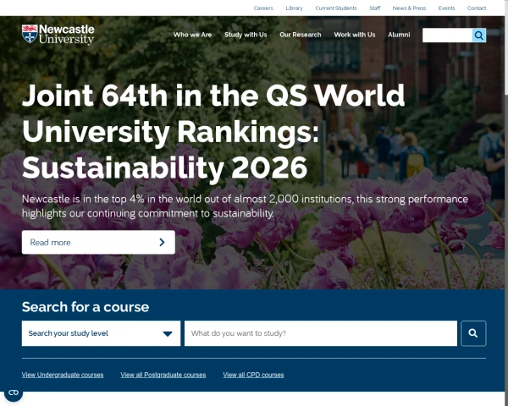Open the Alumni menu
Image resolution: width=508 pixels, height=406 pixels.
point(399,35)
